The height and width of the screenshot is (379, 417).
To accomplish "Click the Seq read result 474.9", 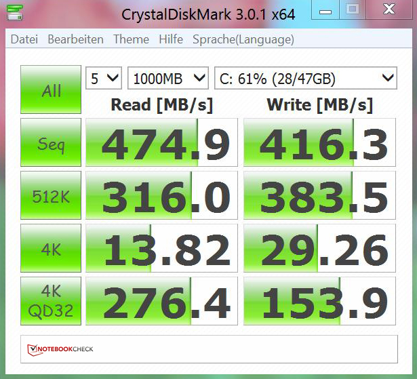I will (161, 142).
